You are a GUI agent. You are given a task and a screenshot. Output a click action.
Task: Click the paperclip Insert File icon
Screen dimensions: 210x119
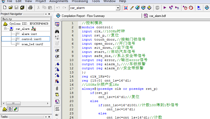(57, 88)
